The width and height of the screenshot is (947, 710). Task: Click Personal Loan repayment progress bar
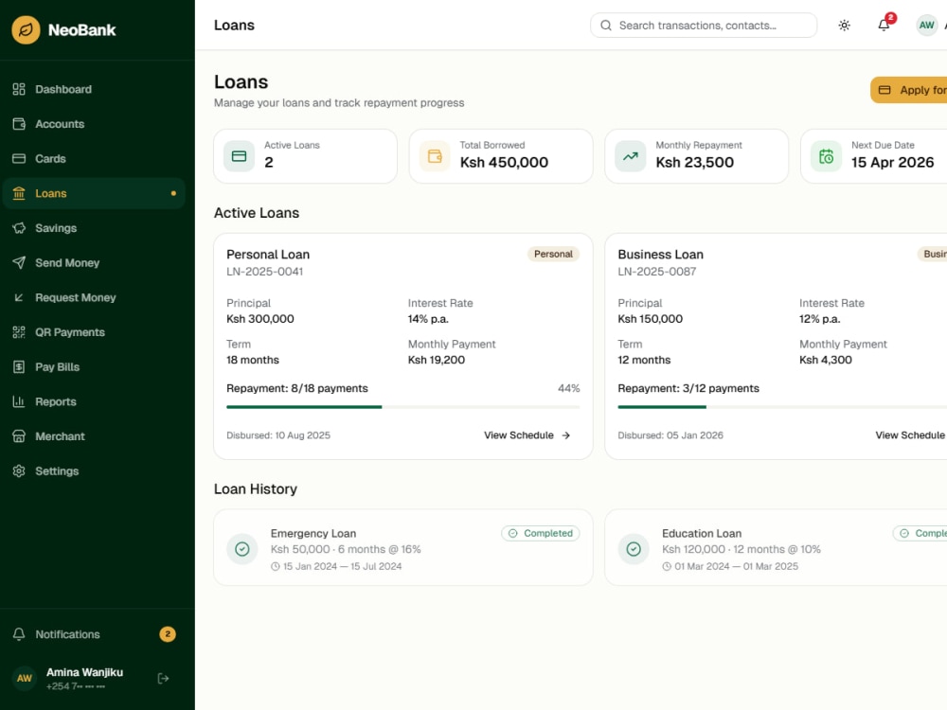[x=402, y=407]
